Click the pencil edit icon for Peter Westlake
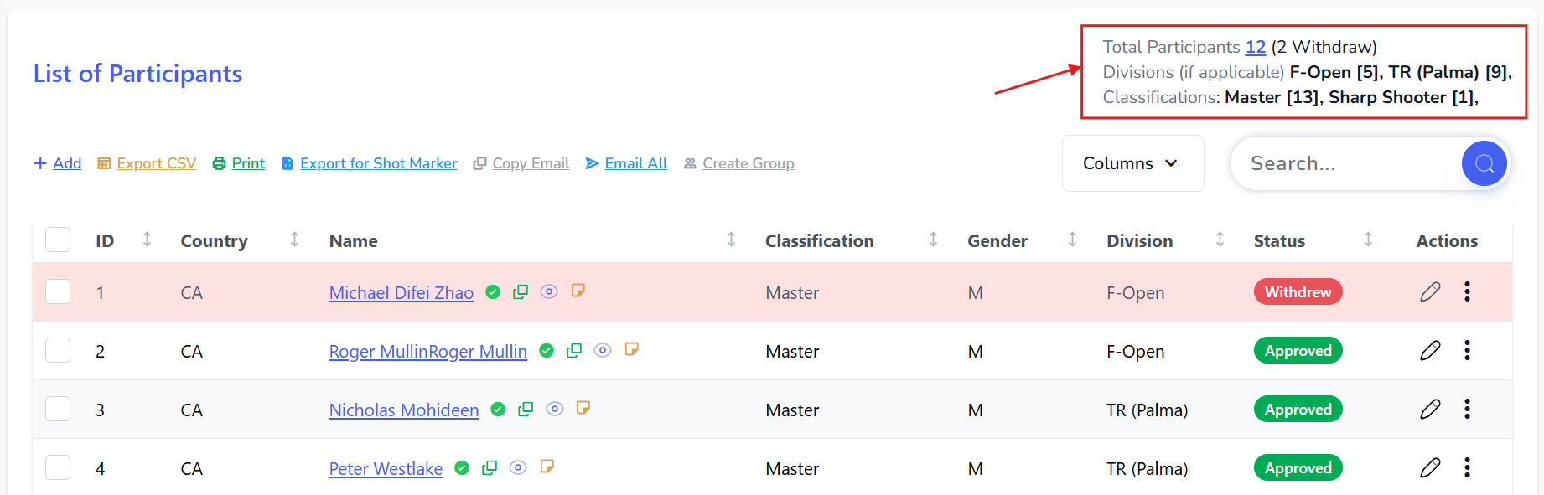Image resolution: width=1544 pixels, height=495 pixels. 1430,467
